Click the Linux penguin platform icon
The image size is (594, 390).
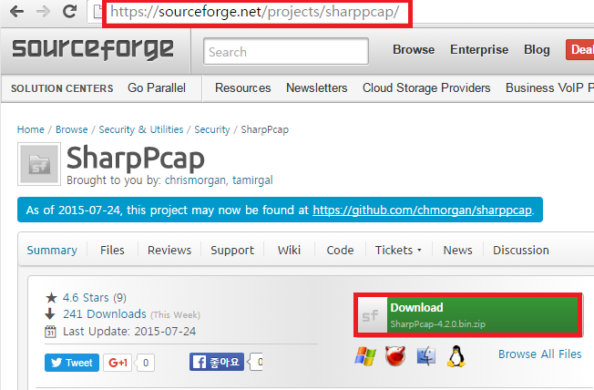point(456,356)
